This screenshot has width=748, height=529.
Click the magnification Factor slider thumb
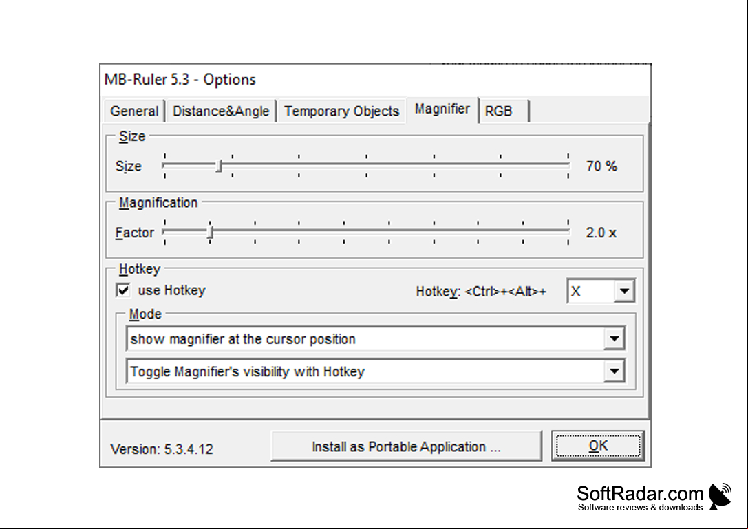click(210, 233)
